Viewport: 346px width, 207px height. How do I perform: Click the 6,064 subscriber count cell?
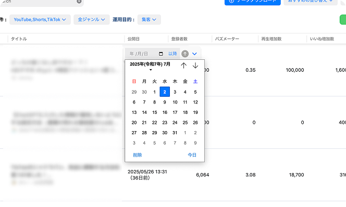click(x=203, y=175)
